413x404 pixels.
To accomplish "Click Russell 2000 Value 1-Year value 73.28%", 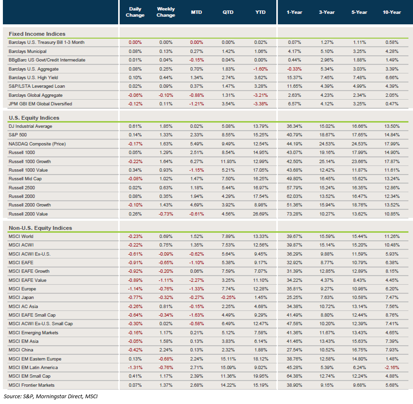I will point(294,214).
